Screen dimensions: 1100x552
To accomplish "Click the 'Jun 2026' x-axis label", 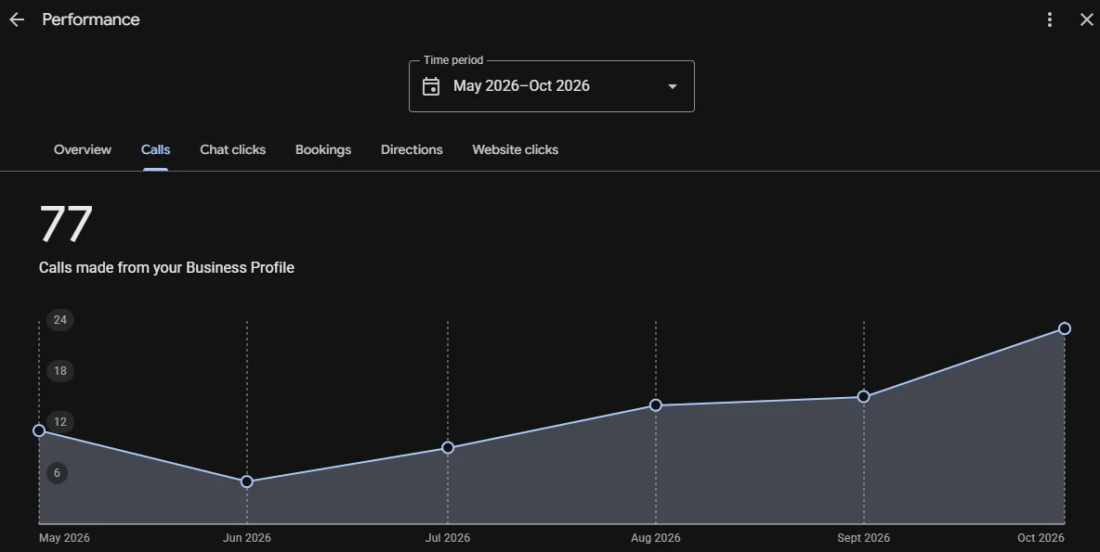I will 247,538.
